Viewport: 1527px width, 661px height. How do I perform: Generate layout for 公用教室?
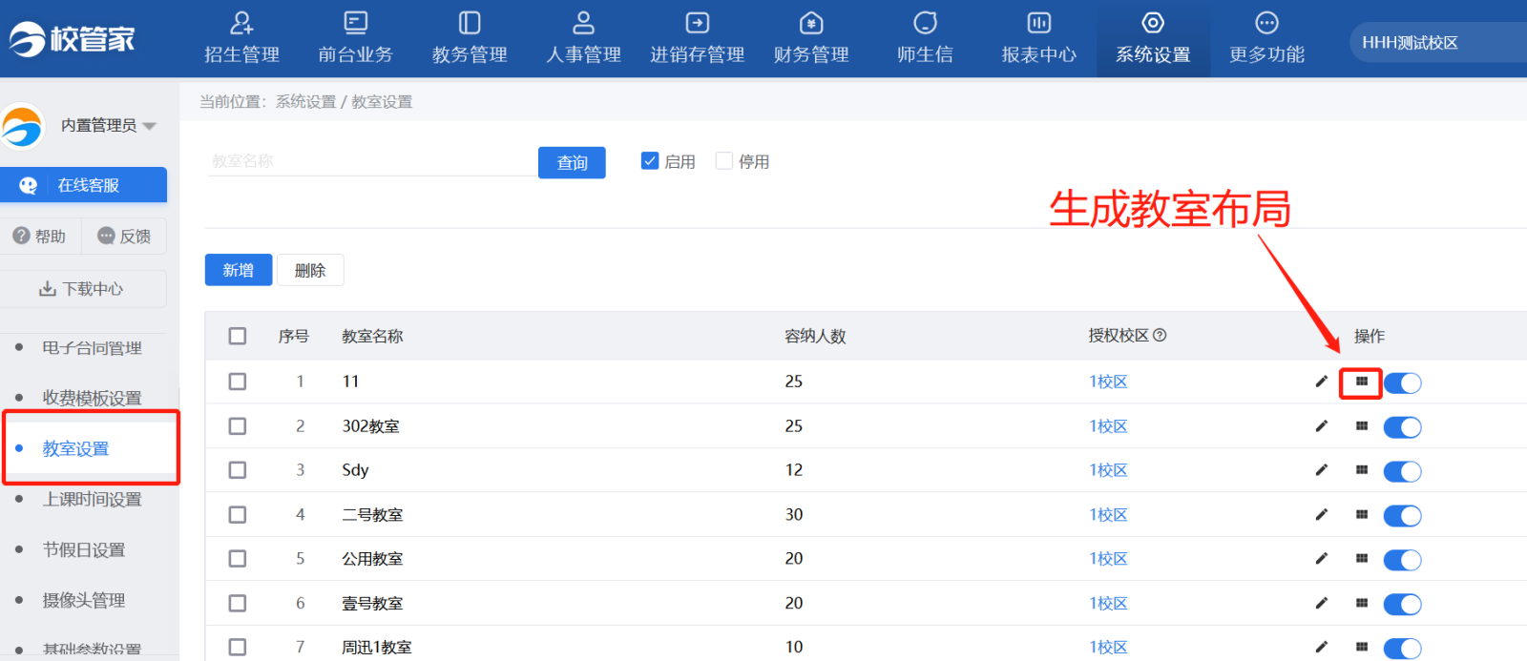click(x=1362, y=559)
